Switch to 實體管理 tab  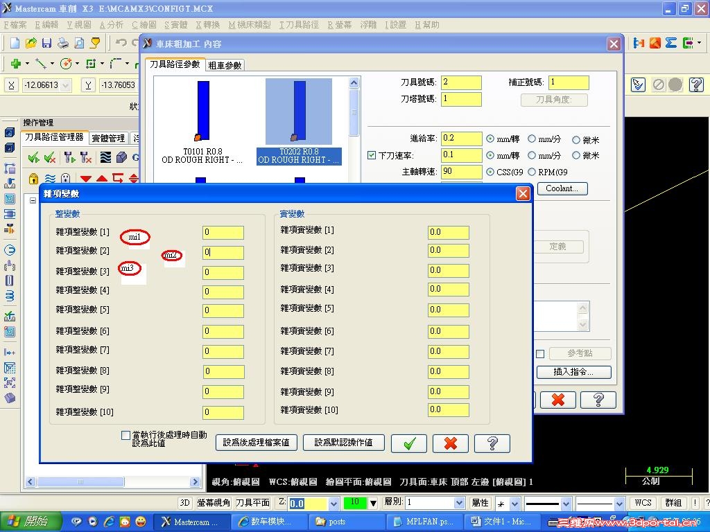tap(109, 138)
